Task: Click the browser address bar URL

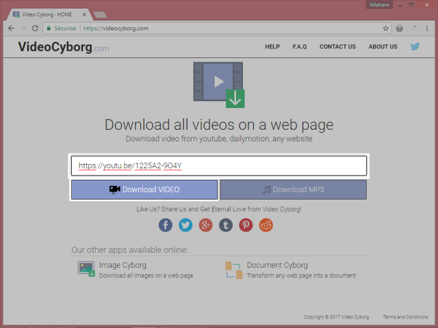Action: (116, 28)
